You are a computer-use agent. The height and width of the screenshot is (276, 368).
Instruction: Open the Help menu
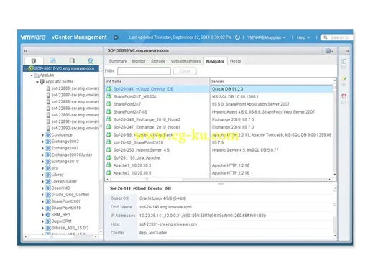pos(303,37)
